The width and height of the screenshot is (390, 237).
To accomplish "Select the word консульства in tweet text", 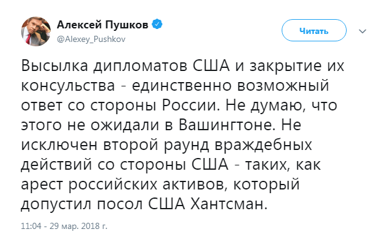I will 68,86.
